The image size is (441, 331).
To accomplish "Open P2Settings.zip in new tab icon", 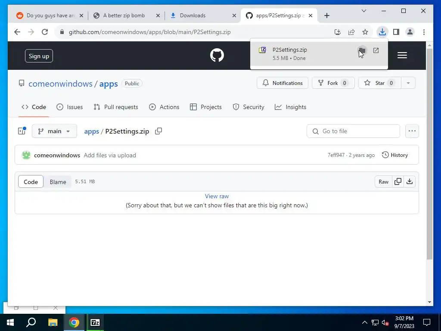I will pyautogui.click(x=376, y=51).
